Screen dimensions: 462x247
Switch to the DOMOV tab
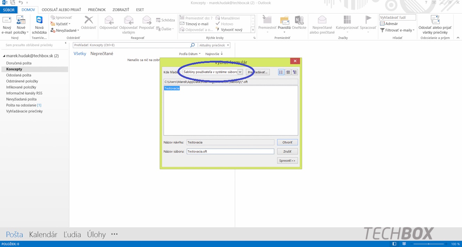[x=28, y=10]
